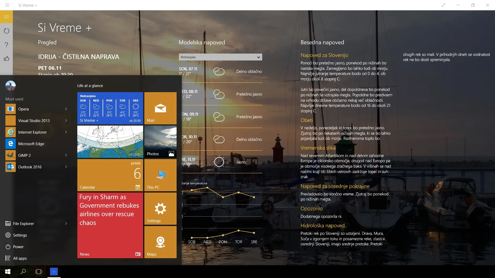Toggle full-screen with the diagonal arrow icon
This screenshot has height=278, width=495.
pos(443,5)
